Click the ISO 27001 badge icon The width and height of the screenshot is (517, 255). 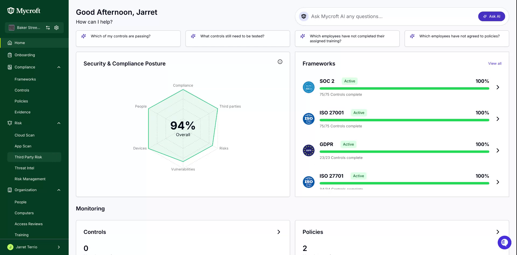[309, 119]
